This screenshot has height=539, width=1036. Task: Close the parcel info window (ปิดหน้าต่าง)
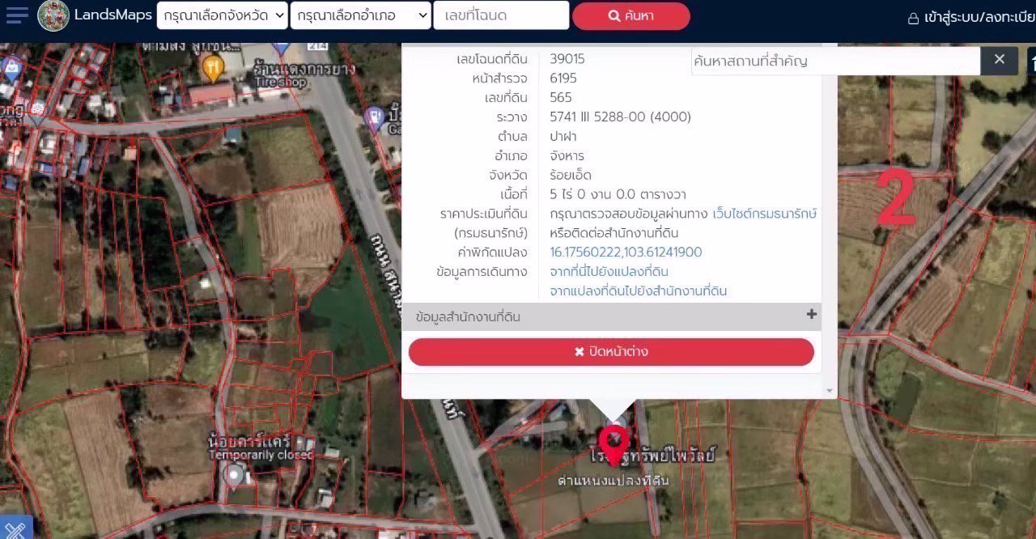[611, 352]
